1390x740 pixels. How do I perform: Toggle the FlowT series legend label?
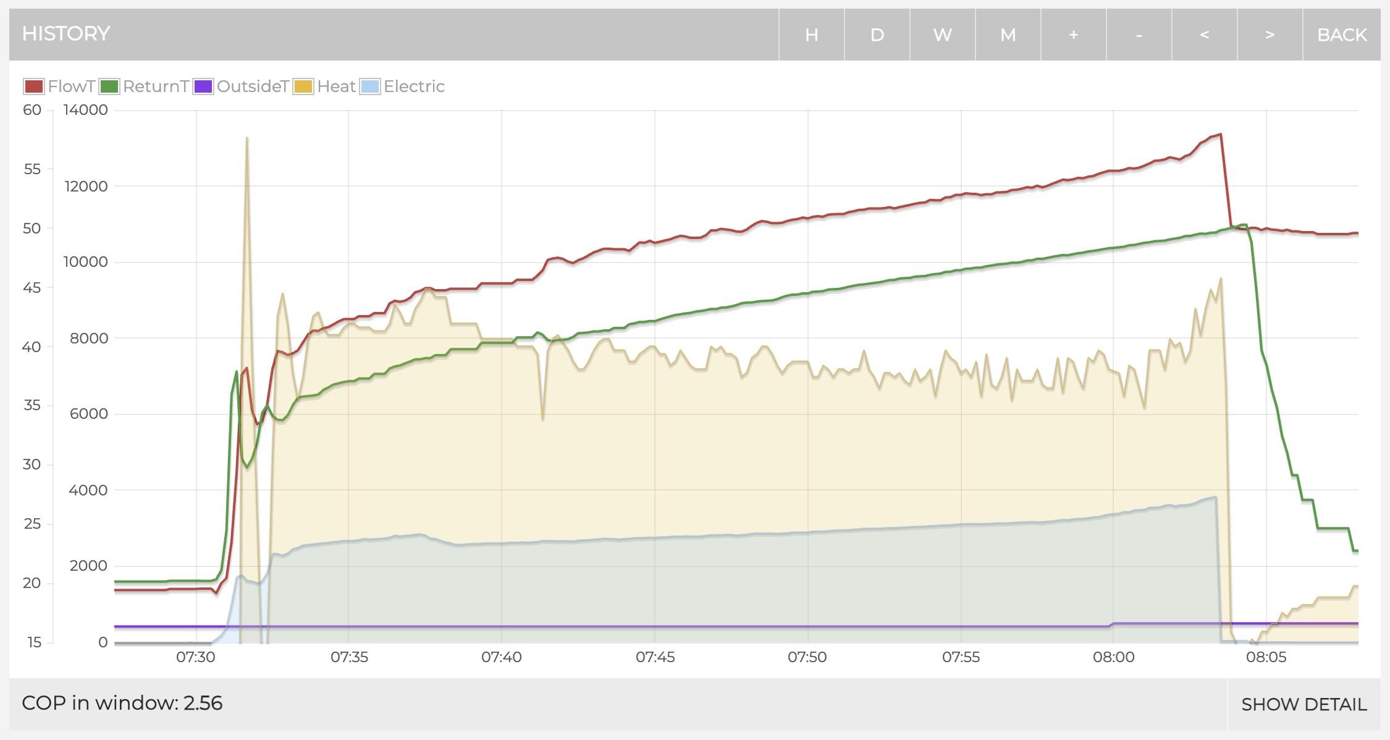coord(71,86)
